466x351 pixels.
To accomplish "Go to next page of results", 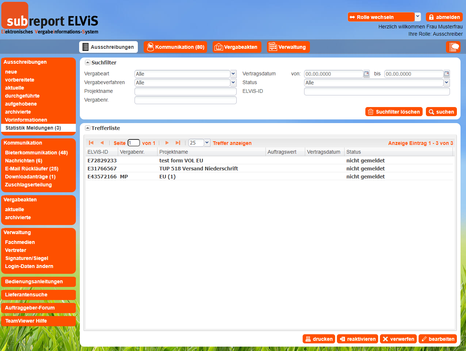I will point(167,143).
